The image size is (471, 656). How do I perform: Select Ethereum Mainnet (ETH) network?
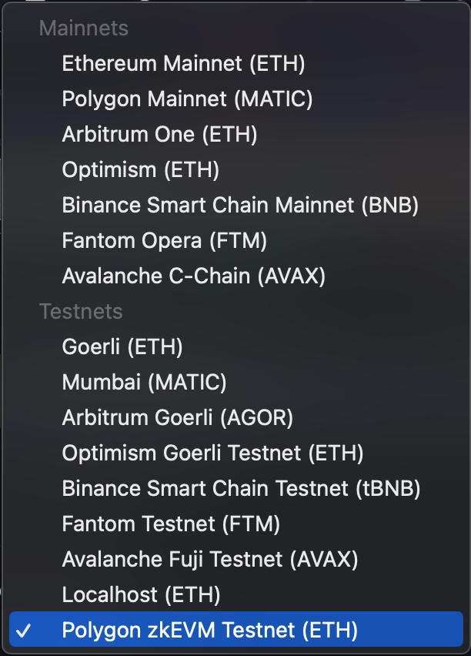(184, 63)
